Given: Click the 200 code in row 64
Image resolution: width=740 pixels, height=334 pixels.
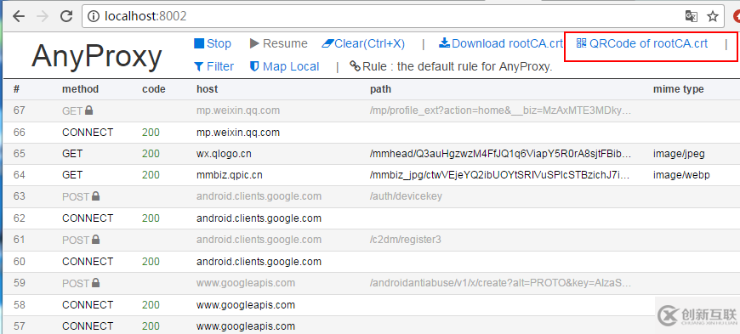Looking at the screenshot, I should [151, 175].
